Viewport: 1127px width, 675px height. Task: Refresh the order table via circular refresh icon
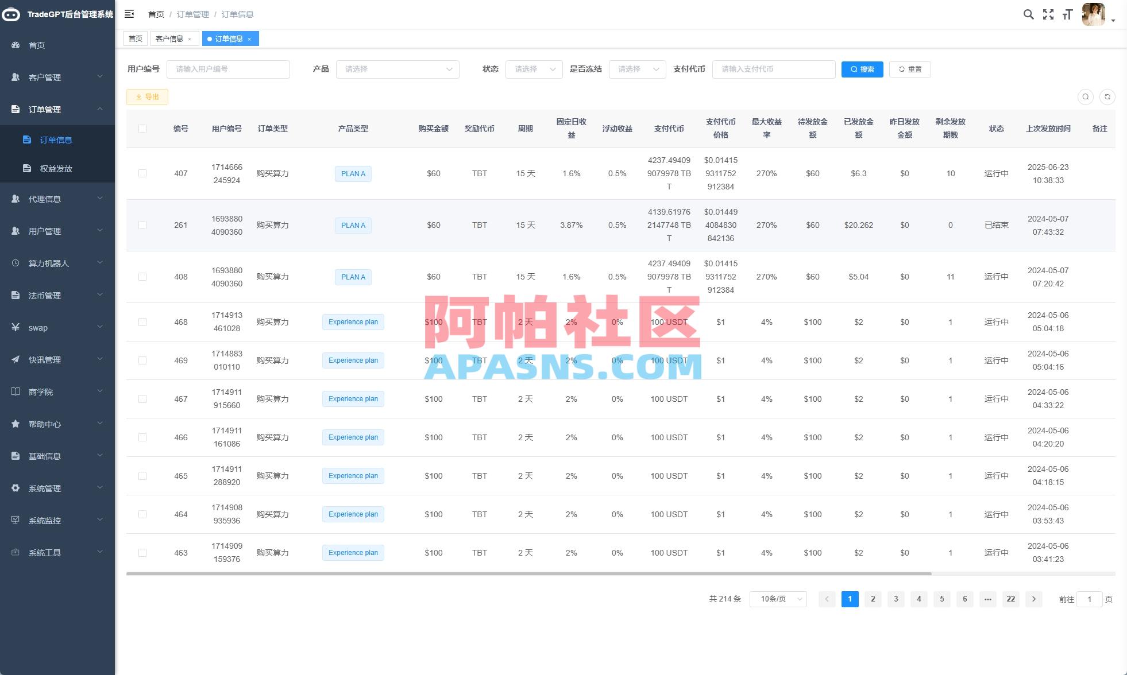tap(1107, 96)
